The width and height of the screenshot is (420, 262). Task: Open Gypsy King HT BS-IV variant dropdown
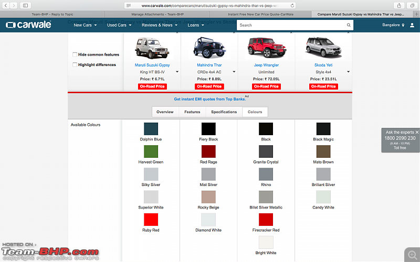click(177, 72)
